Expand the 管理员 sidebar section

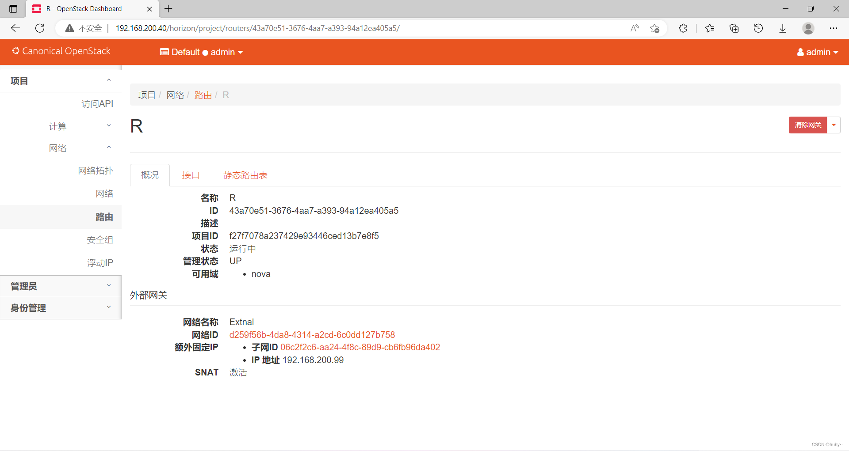(x=61, y=286)
